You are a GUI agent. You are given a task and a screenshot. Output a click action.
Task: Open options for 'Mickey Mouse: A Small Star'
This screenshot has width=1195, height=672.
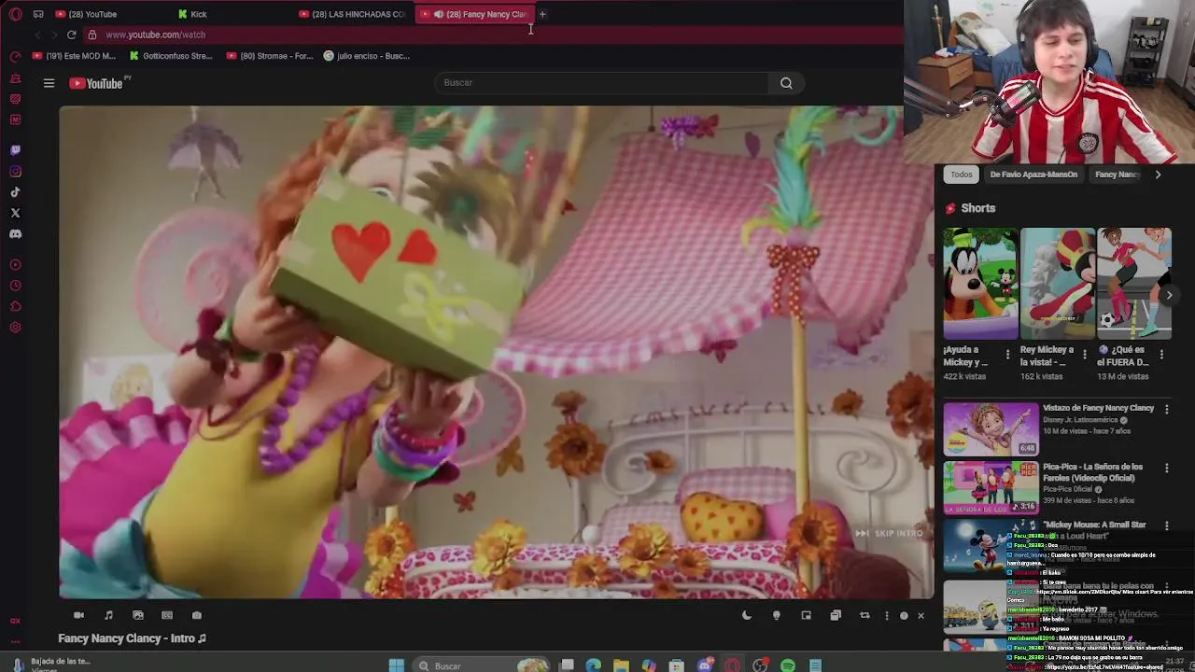pos(1166,526)
